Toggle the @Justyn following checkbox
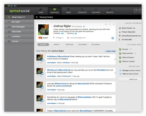Image resolution: width=146 pixels, height=116 pixels. tap(120, 49)
